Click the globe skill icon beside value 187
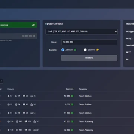134x134 pixels. pyautogui.click(x=17, y=130)
